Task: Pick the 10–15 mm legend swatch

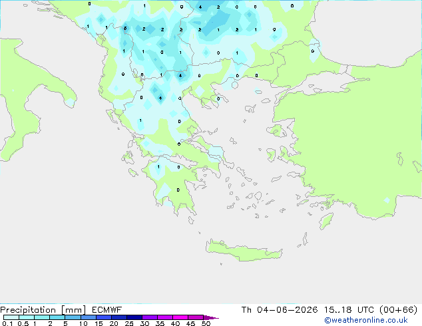Action: (88, 317)
